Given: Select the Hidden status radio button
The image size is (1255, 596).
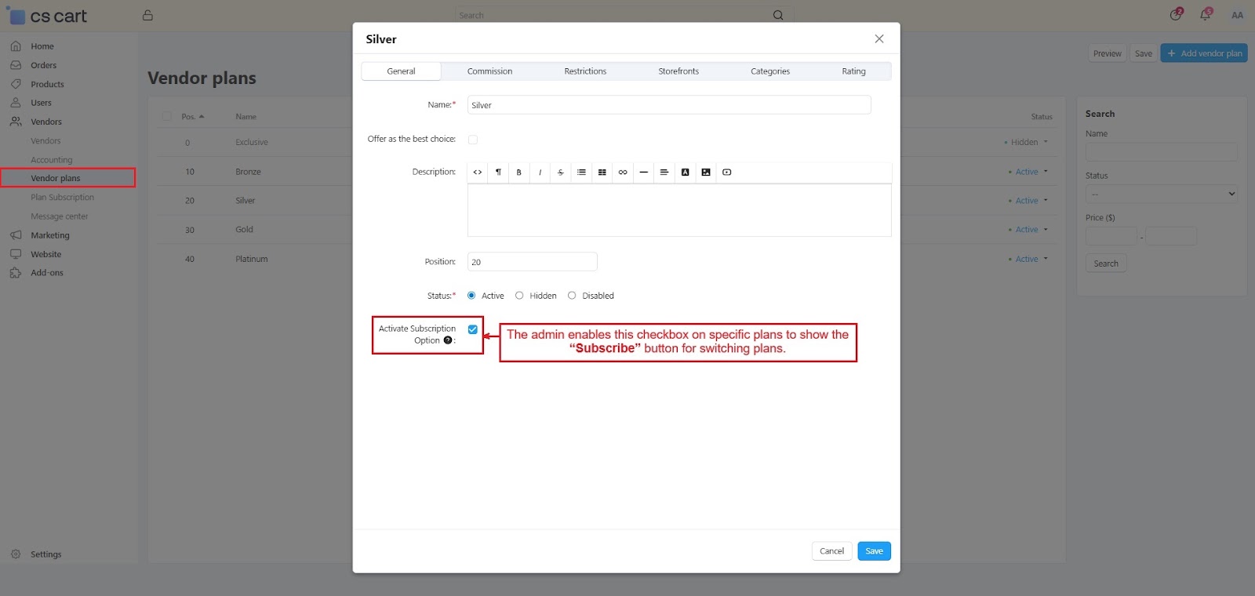Looking at the screenshot, I should (x=519, y=296).
